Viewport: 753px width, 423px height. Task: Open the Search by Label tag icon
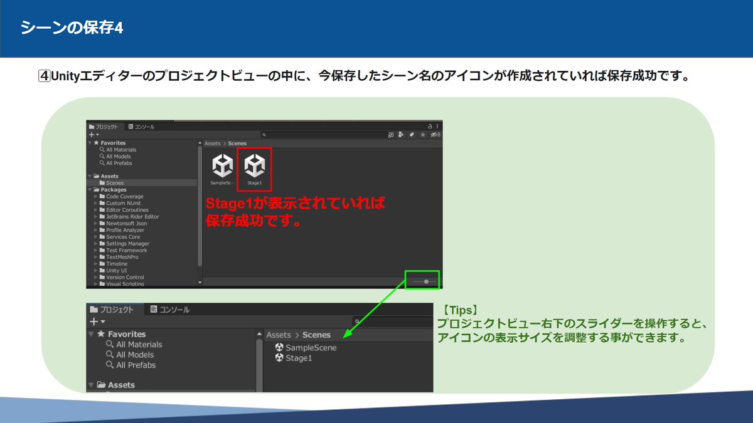(411, 135)
